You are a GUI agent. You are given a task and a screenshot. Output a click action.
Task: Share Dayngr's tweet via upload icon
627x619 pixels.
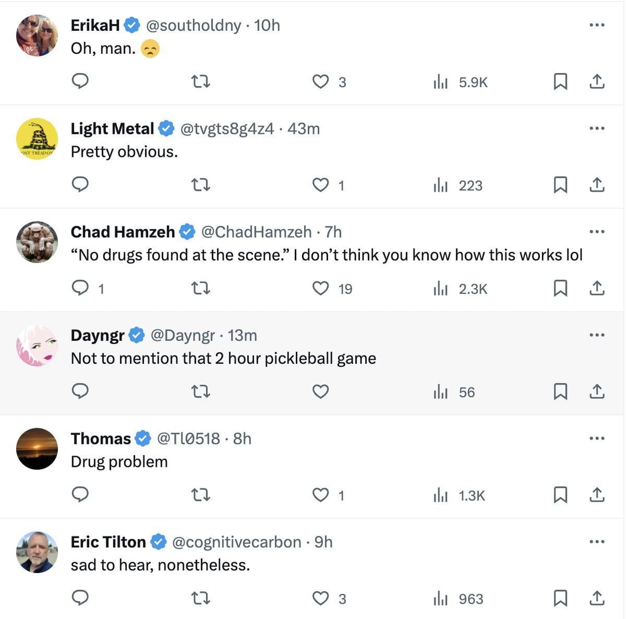[x=597, y=392]
